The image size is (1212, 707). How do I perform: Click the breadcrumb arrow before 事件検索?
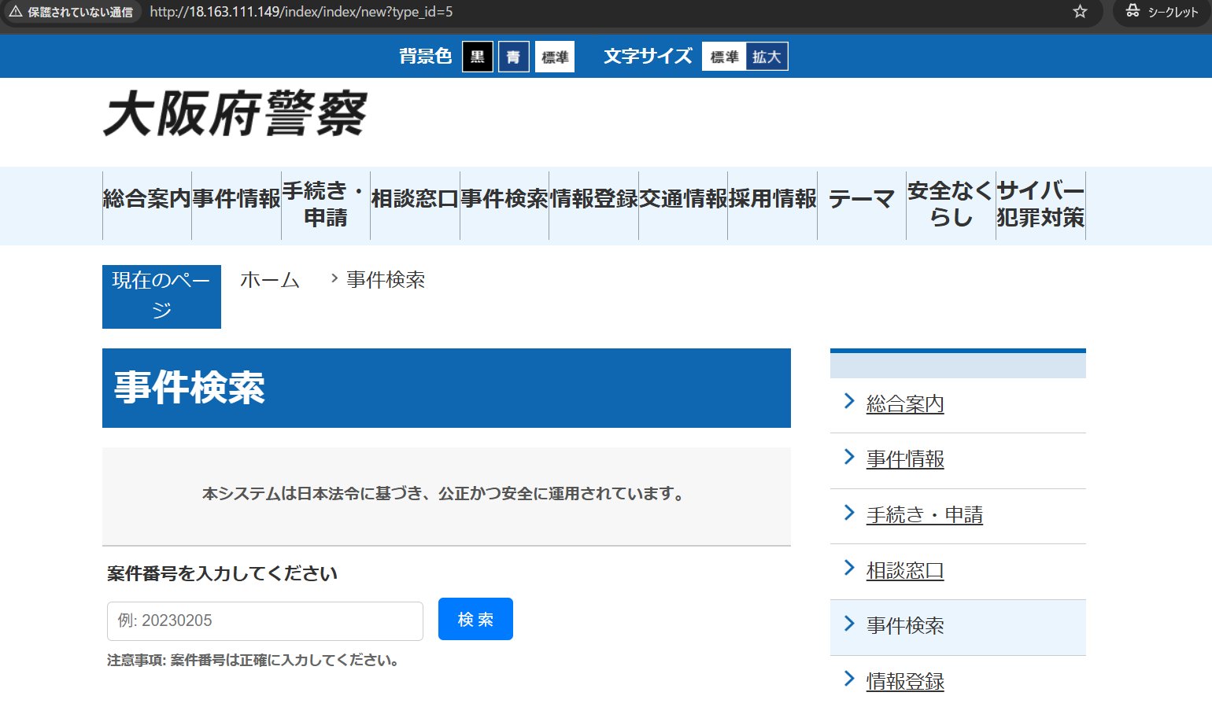(334, 278)
